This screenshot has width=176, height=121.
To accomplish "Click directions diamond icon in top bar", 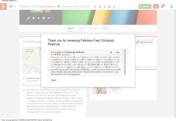I will [100, 7].
